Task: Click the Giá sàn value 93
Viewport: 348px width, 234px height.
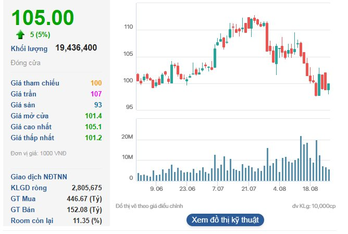Action: point(97,105)
